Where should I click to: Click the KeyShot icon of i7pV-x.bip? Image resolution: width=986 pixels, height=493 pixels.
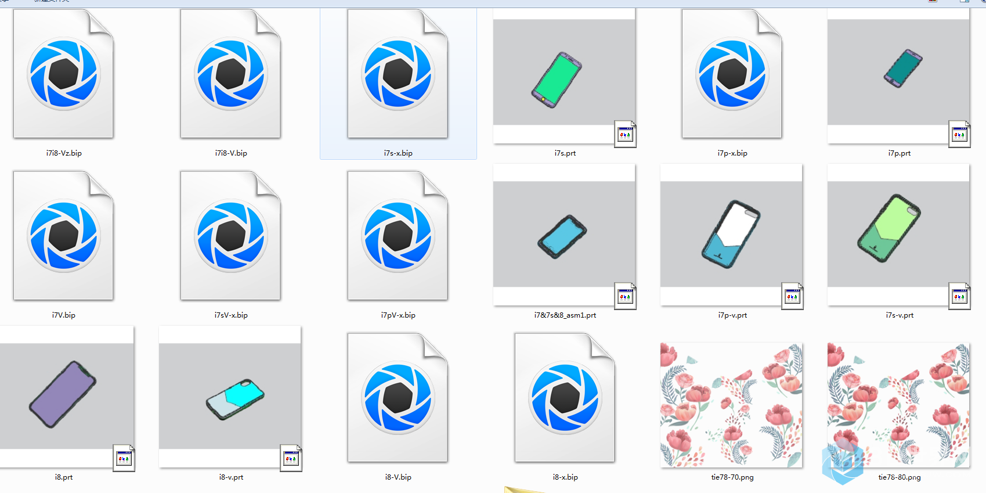(398, 236)
